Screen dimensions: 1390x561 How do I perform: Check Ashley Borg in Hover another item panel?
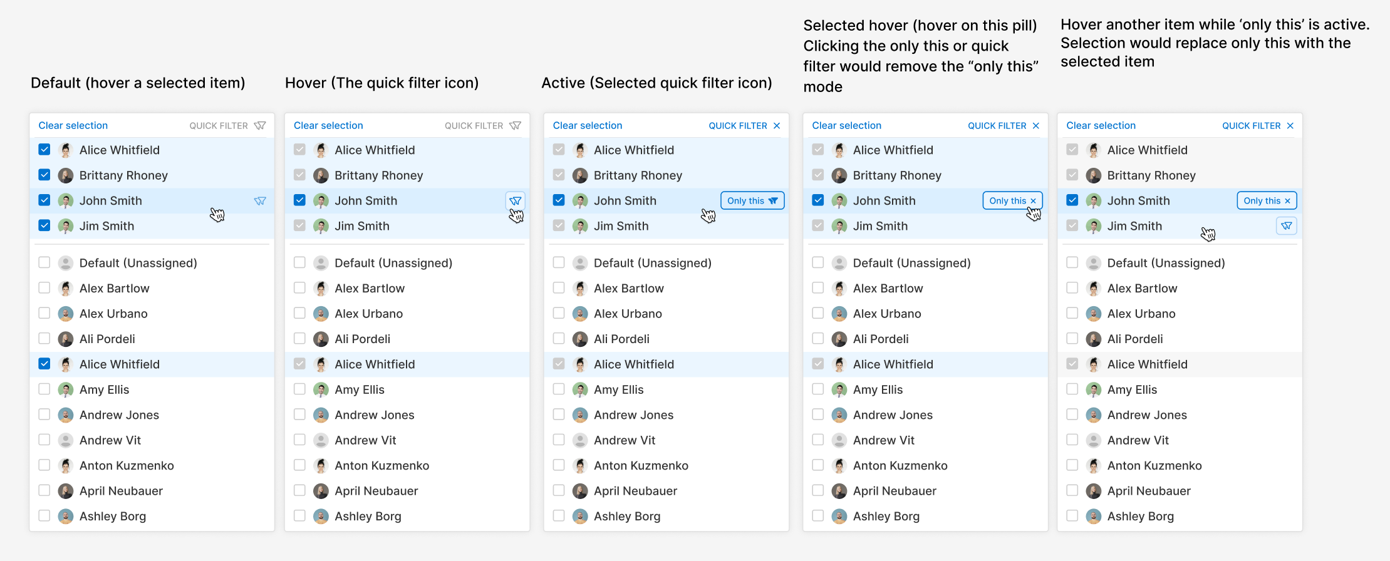point(1072,515)
